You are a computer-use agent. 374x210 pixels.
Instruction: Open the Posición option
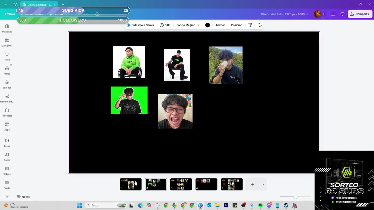(237, 25)
